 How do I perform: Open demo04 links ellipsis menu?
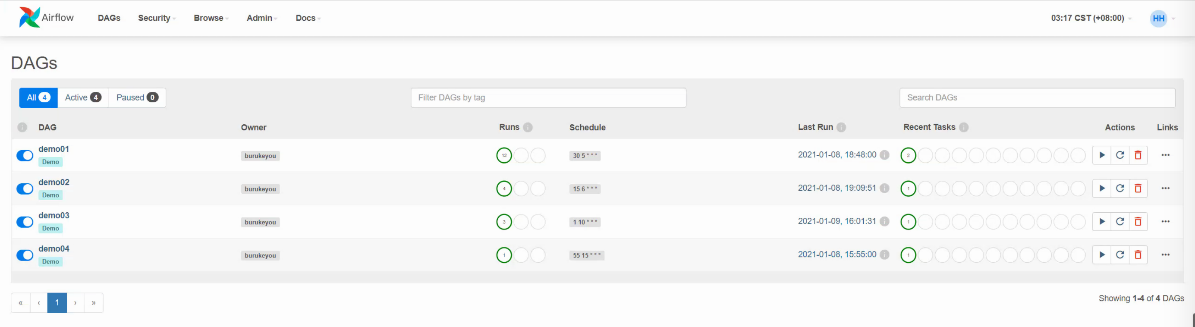pyautogui.click(x=1165, y=255)
